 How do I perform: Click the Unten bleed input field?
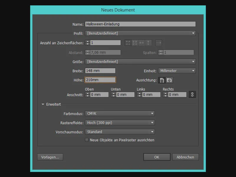point(125,94)
